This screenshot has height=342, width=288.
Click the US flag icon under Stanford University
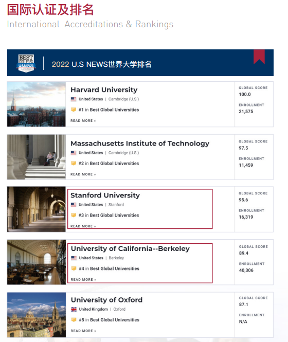click(74, 205)
